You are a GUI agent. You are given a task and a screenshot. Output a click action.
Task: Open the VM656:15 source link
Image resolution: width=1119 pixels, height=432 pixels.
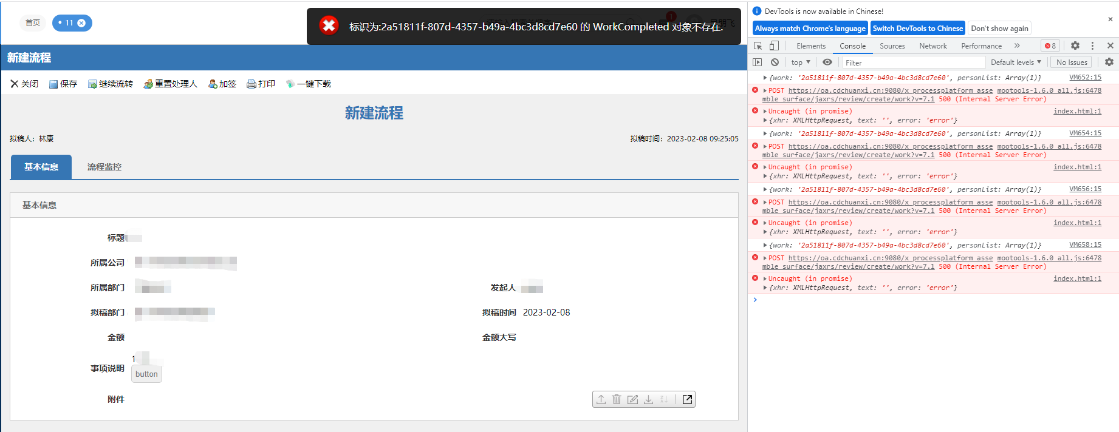pos(1085,189)
